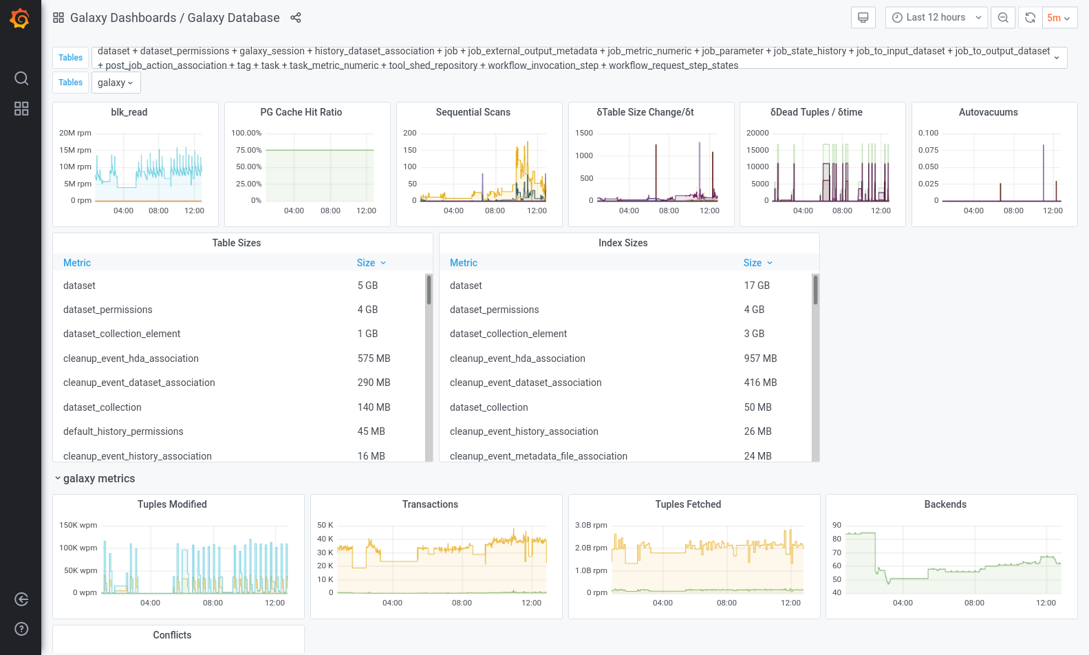
Task: Click the Table Sizes panel title
Action: click(237, 243)
